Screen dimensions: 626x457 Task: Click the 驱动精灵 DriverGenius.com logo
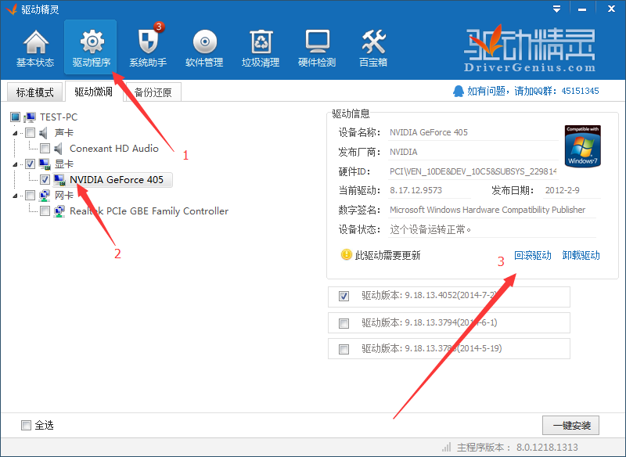pos(530,49)
